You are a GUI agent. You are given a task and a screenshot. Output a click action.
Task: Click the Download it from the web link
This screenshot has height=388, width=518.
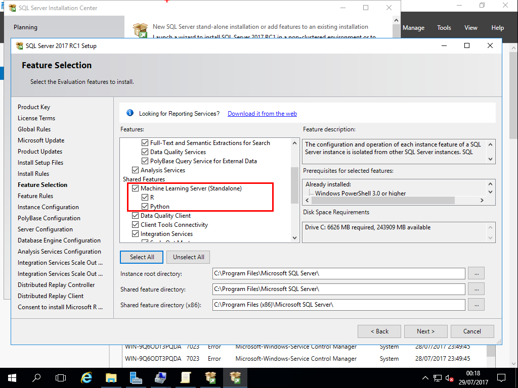click(262, 114)
